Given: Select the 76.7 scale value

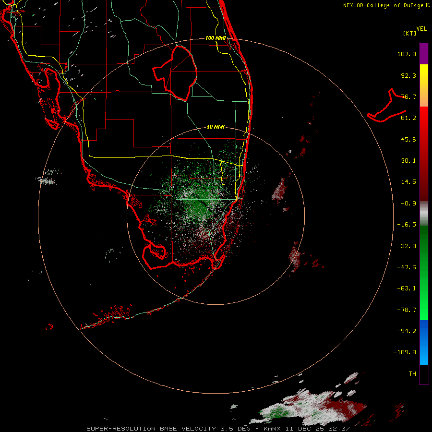Looking at the screenshot, I should (x=408, y=96).
